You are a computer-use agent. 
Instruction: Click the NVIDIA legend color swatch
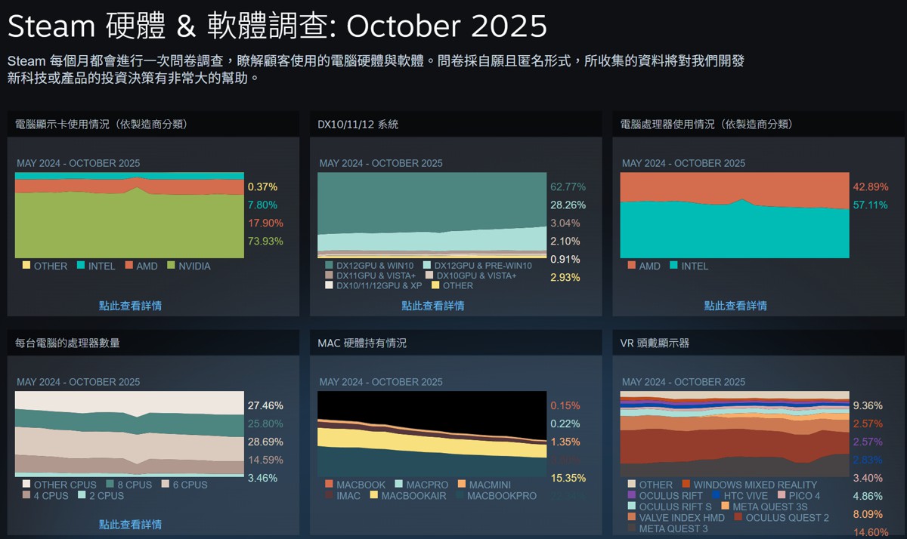tap(171, 266)
